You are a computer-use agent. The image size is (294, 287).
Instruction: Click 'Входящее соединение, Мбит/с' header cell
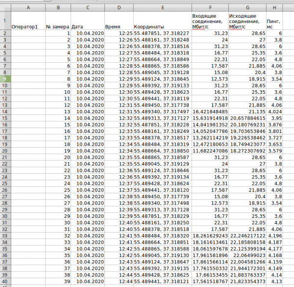click(210, 21)
